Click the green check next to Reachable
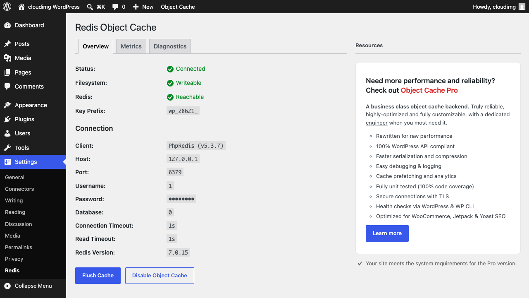Image resolution: width=529 pixels, height=298 pixels. [170, 97]
